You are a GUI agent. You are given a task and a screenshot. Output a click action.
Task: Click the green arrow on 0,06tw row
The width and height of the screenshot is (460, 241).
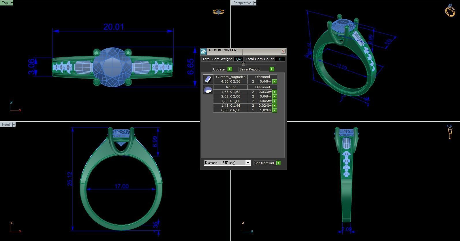(x=275, y=96)
